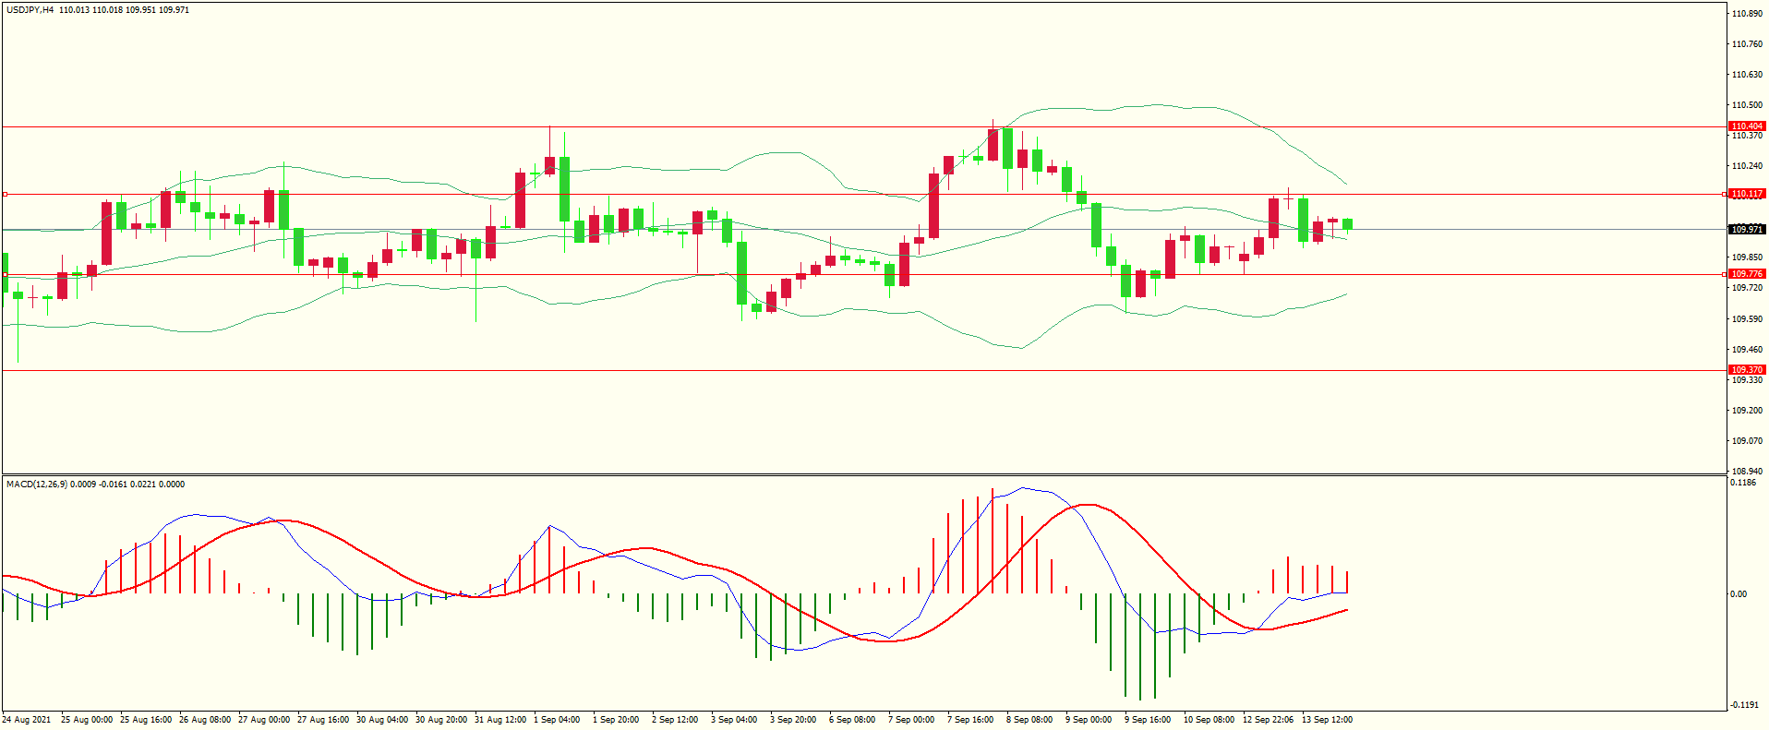Click the 27 Aug 00:00 time label
Viewport: 1769px width, 730px height.
click(x=264, y=720)
